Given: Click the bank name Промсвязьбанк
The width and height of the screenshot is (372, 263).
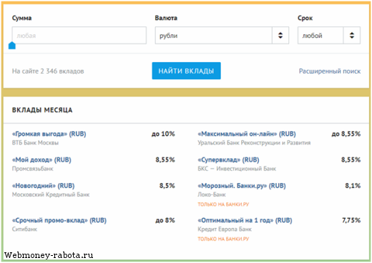Looking at the screenshot, I should click(33, 169).
